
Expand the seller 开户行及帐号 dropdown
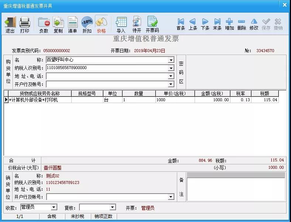click(x=171, y=197)
